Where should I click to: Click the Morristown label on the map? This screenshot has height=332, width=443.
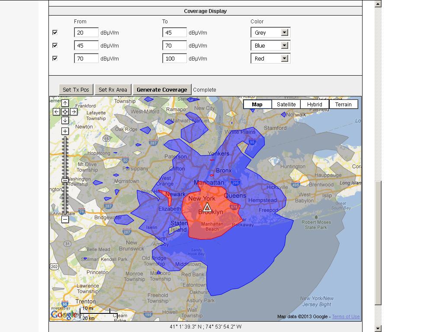click(127, 181)
